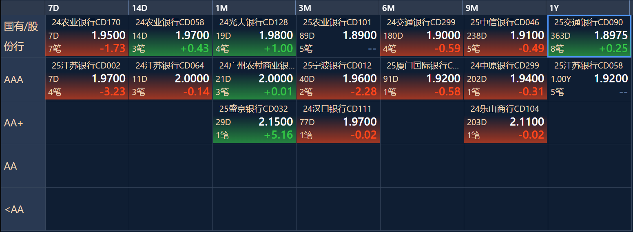This screenshot has height=232, width=633.
Task: Click the 24汉口银行CD111 quote cell
Action: [x=338, y=122]
